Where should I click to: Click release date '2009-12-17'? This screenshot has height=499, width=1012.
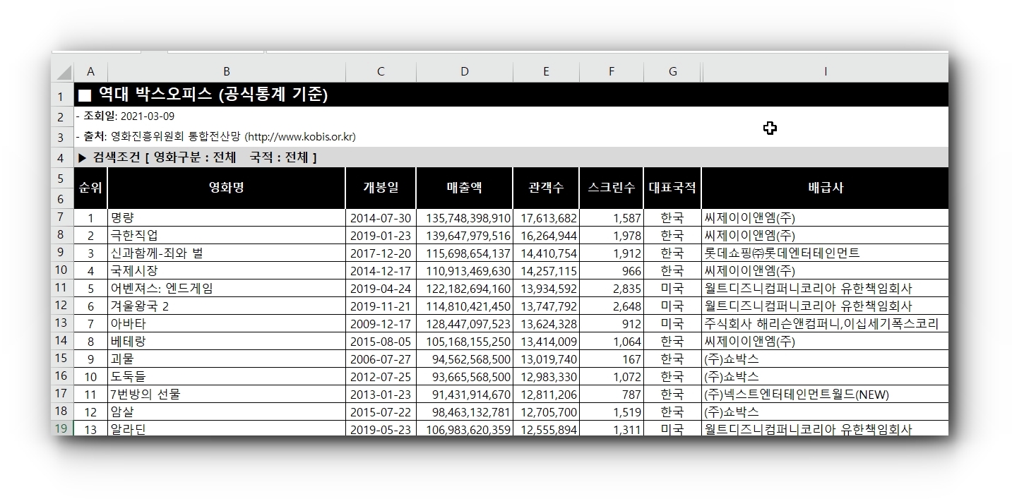tap(381, 323)
